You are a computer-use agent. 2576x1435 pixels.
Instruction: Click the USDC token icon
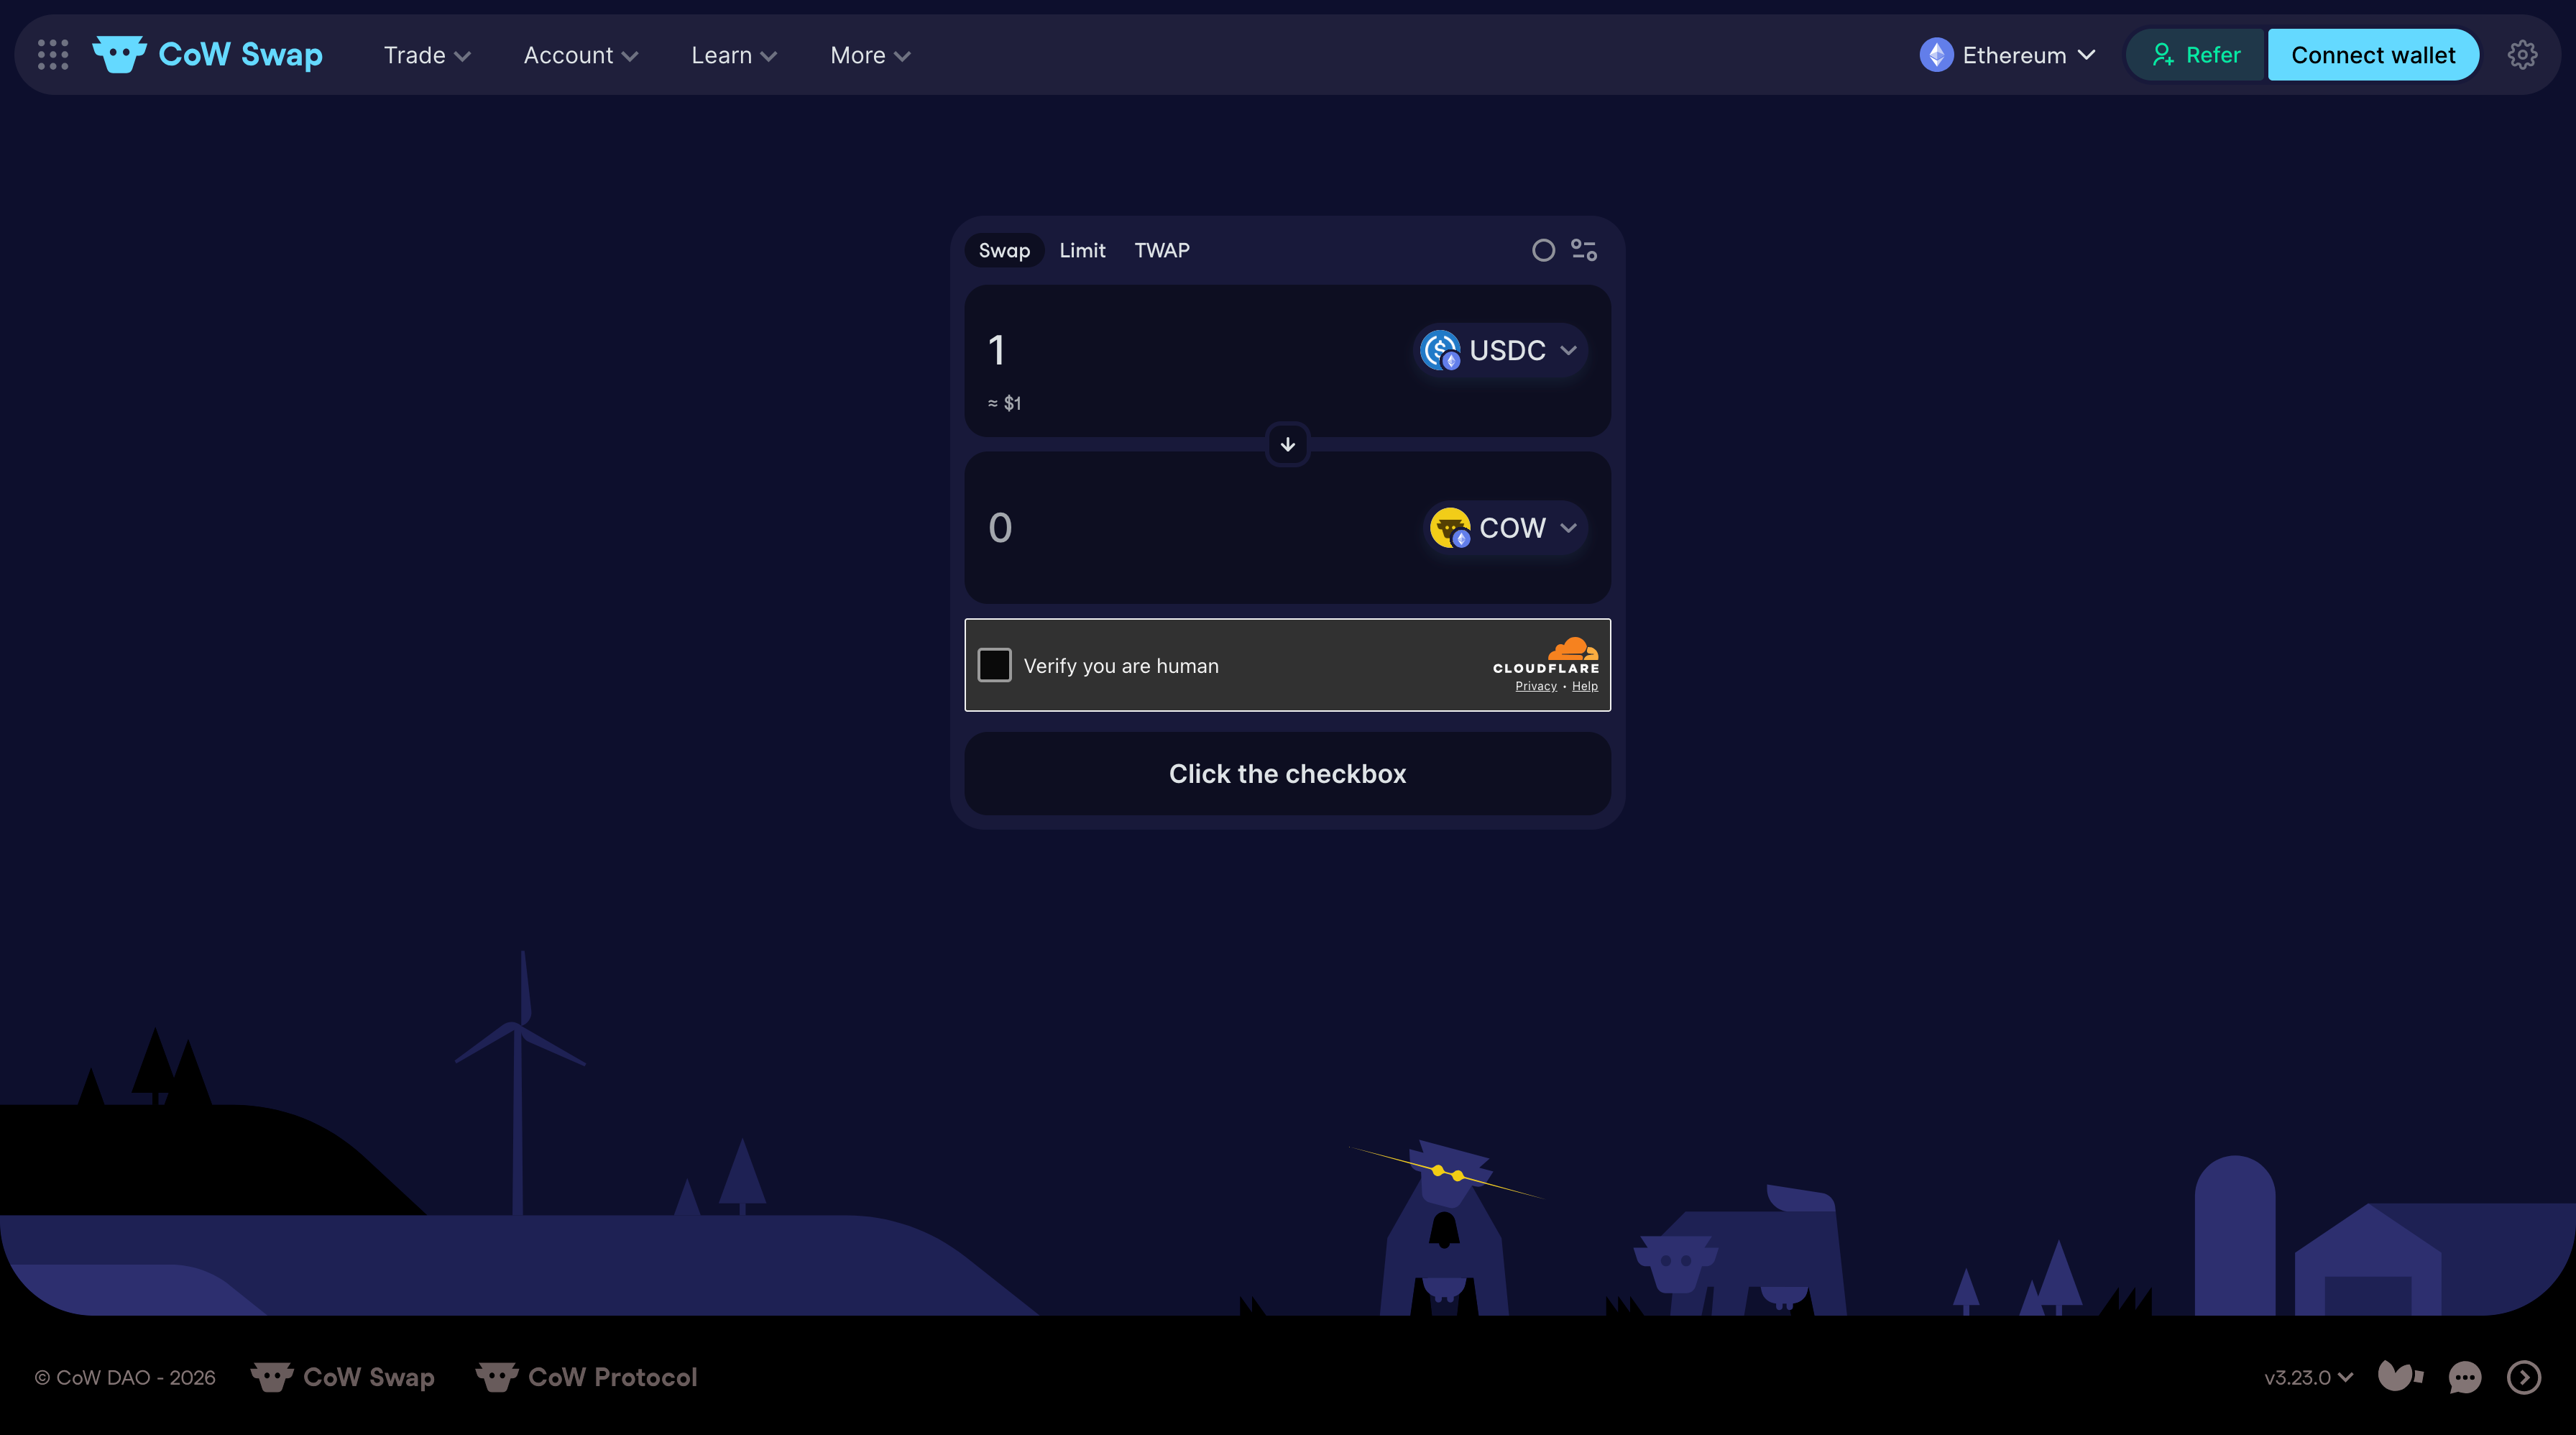point(1440,350)
